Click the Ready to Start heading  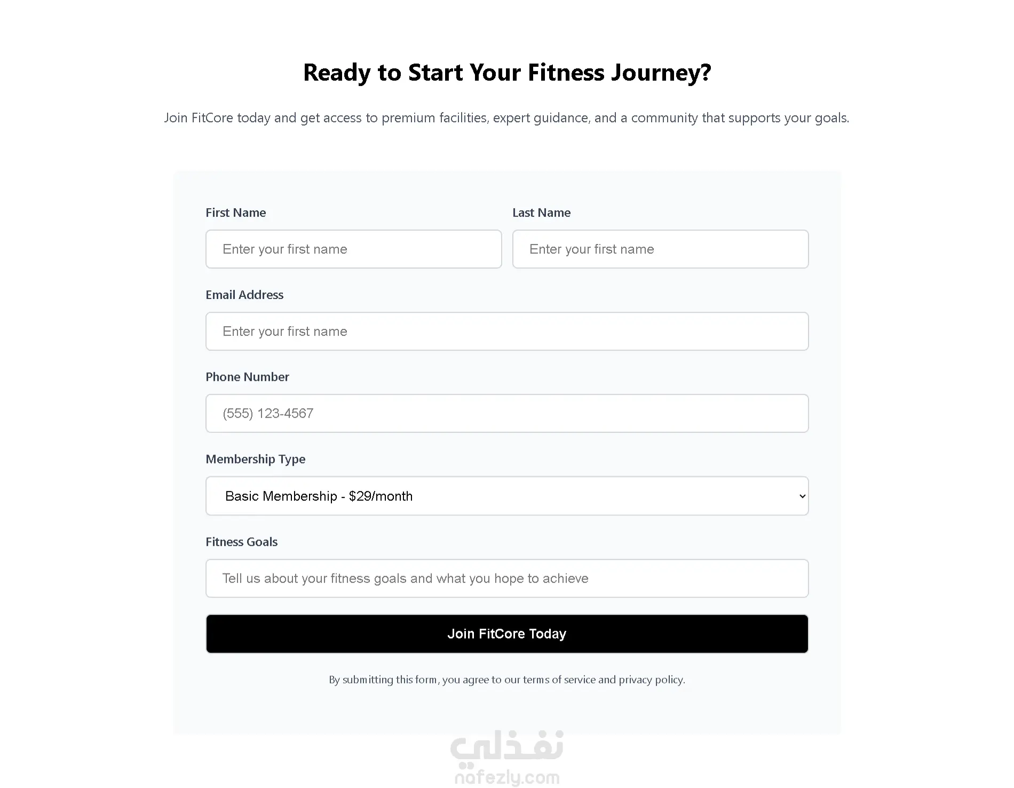507,73
